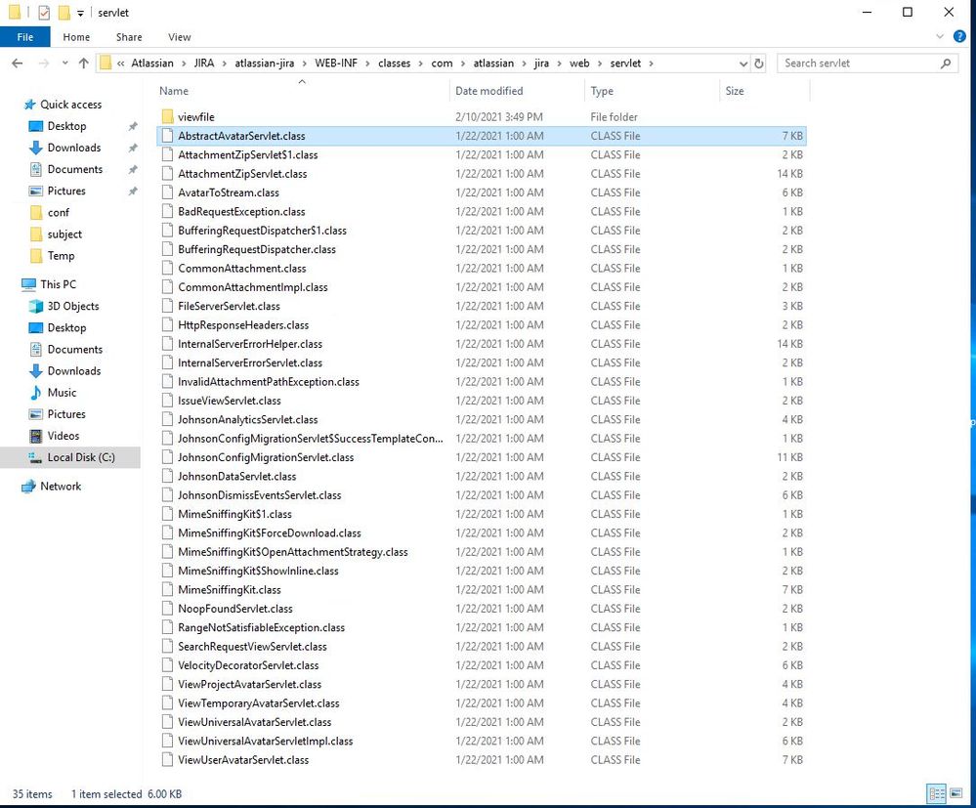This screenshot has width=976, height=808.
Task: Click the search magnifier icon
Action: [x=946, y=63]
